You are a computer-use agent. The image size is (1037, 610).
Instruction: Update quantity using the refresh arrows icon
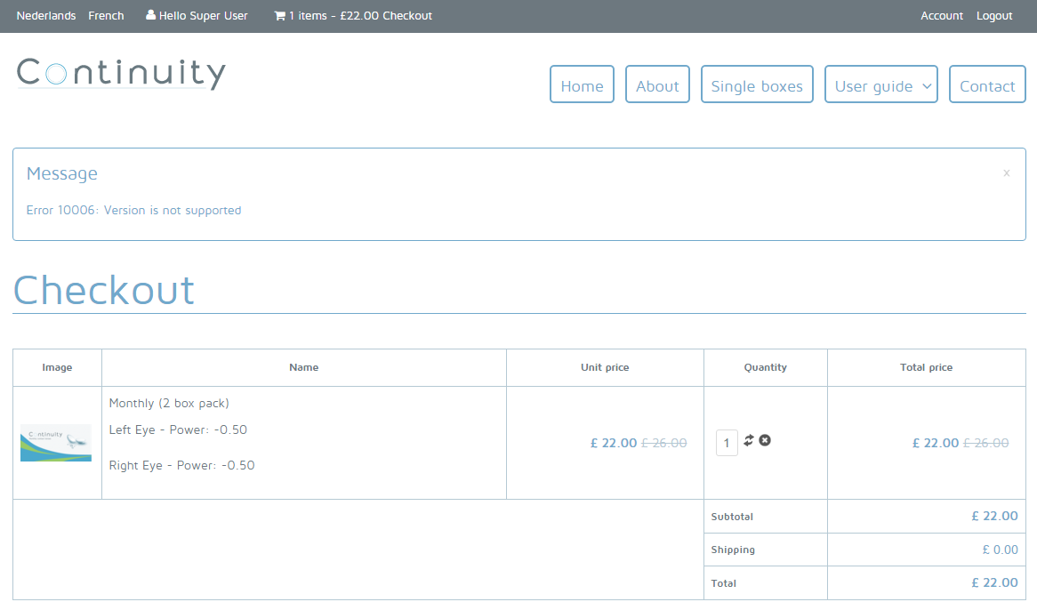coord(749,440)
